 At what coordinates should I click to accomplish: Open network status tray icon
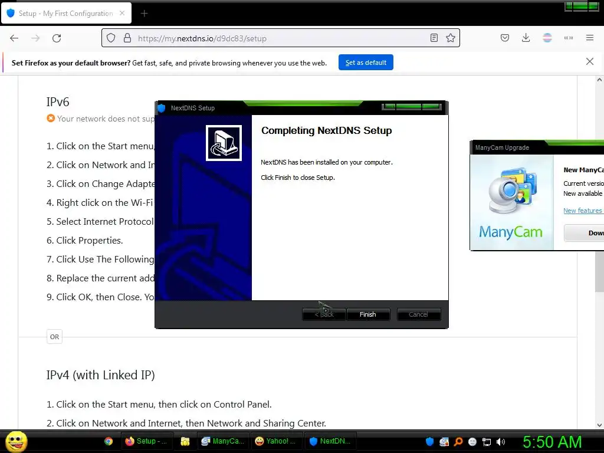pyautogui.click(x=487, y=441)
